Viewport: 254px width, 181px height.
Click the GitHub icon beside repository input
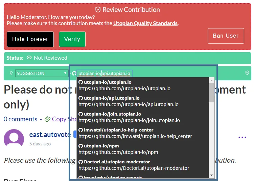(x=74, y=73)
